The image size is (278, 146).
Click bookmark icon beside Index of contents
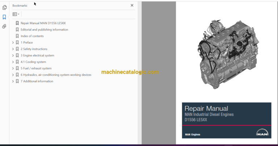17,36
